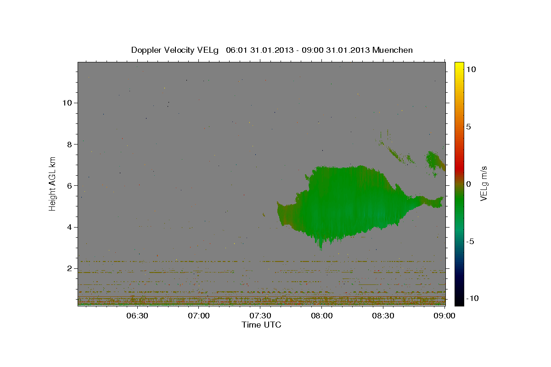Click the yellow top of the colorbar

459,68
